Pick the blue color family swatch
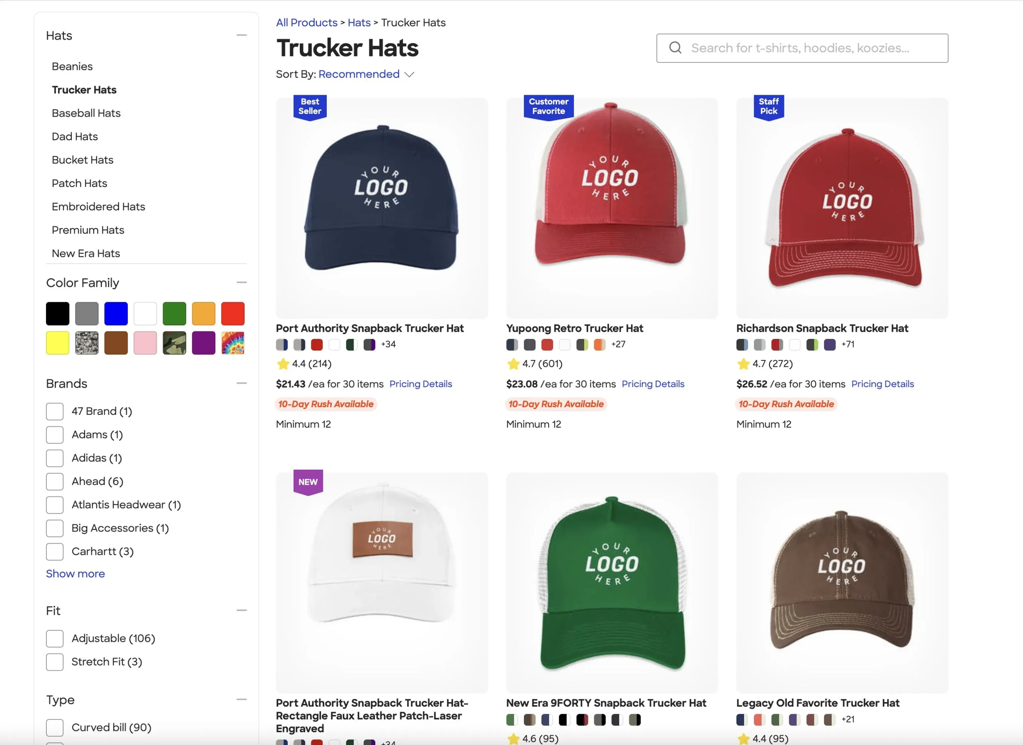The image size is (1023, 745). (116, 314)
